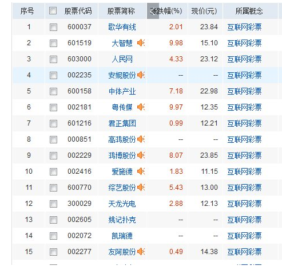Image resolution: width=282 pixels, height=277 pixels.
Task: Select checkbox for stock 600158
Action: click(x=53, y=91)
